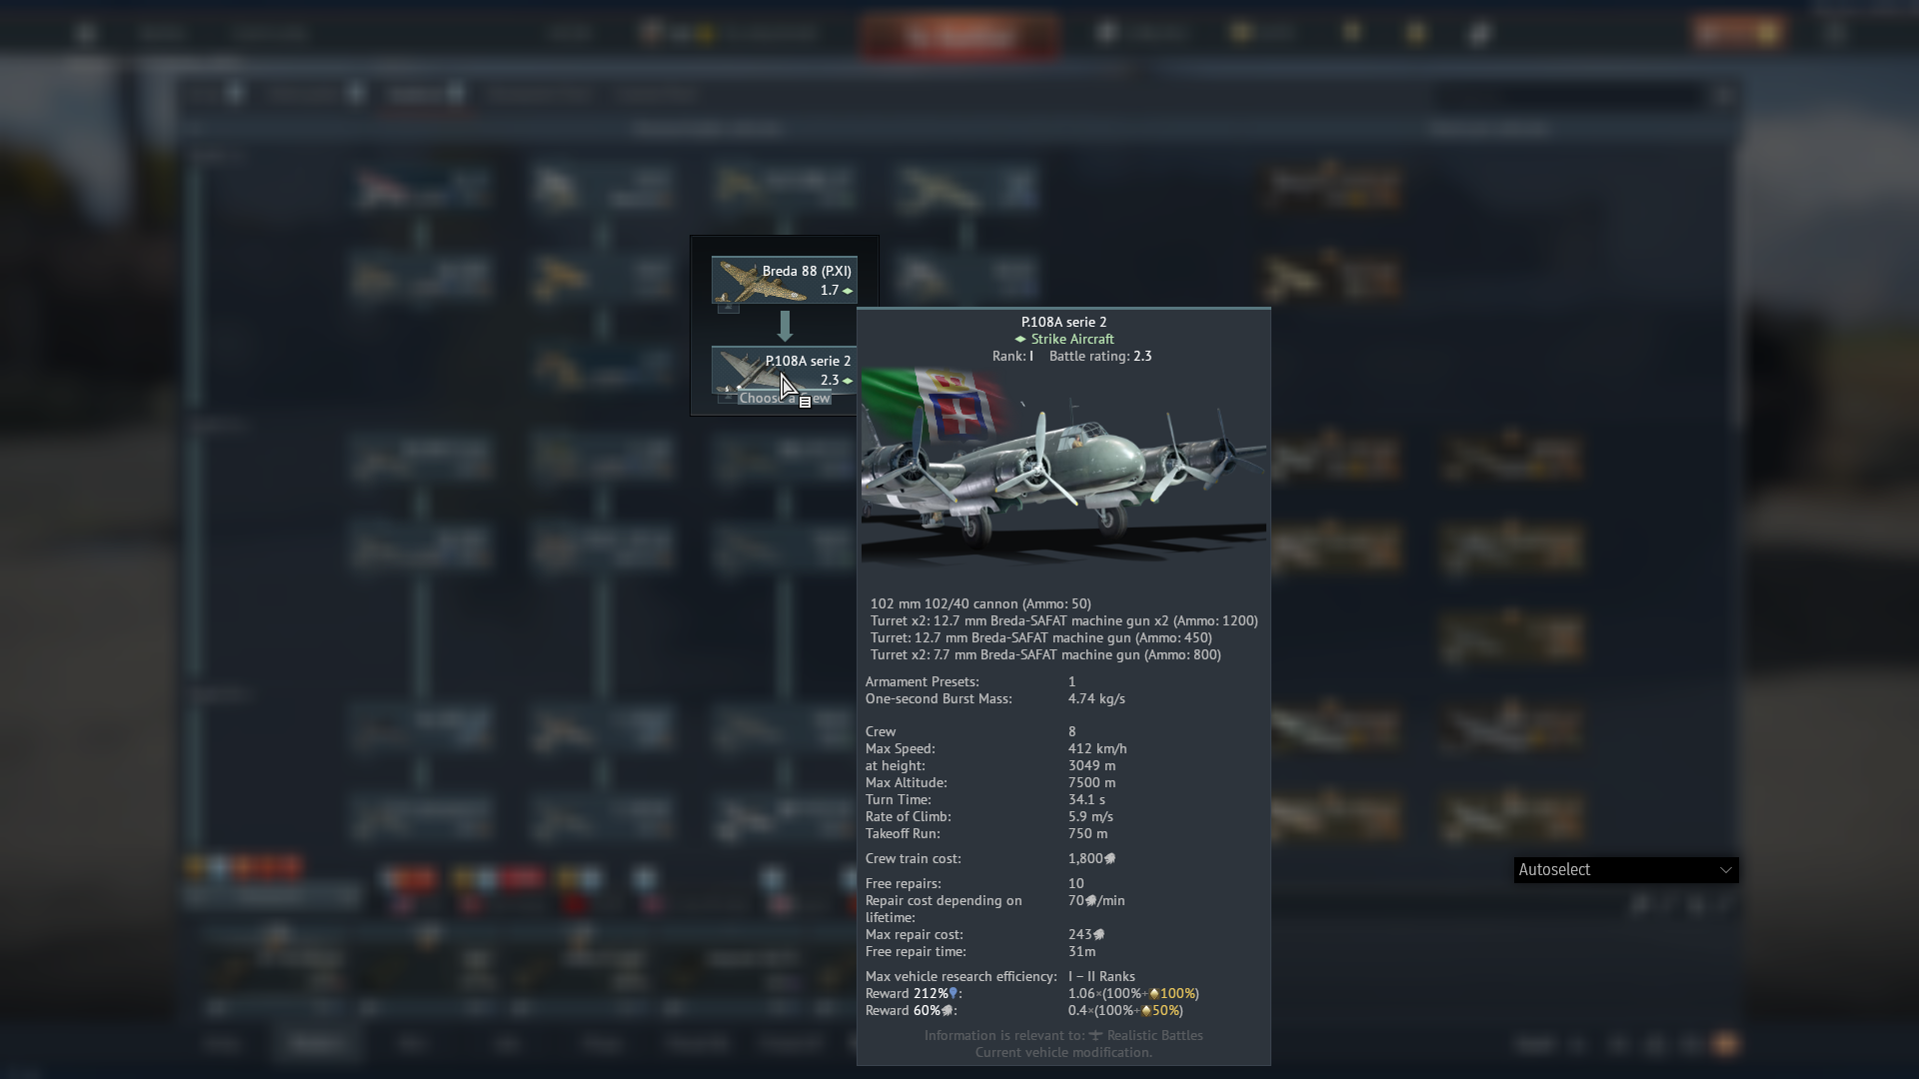Click the small slot icon under Breda 88
The height and width of the screenshot is (1079, 1919).
pyautogui.click(x=728, y=308)
